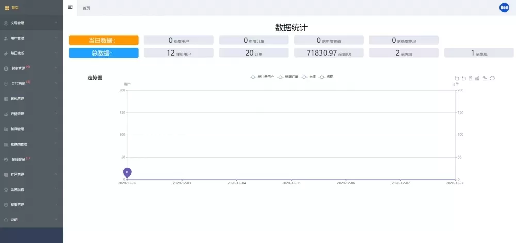Open the chart data view icon
516x243 pixels.
[470, 78]
